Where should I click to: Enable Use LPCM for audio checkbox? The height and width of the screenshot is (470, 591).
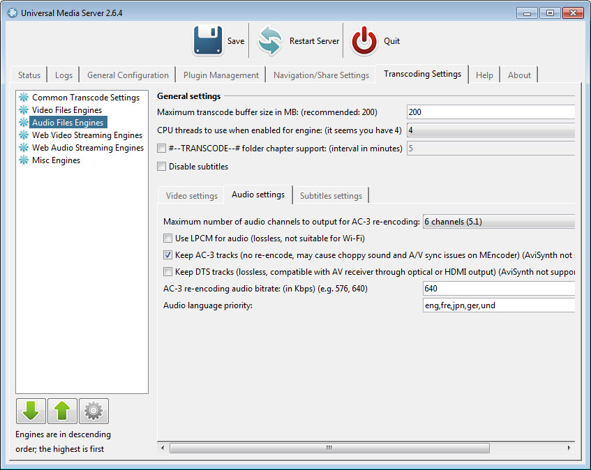(x=167, y=238)
